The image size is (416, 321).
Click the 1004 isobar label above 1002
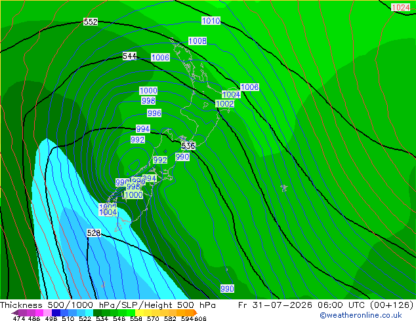232,94
